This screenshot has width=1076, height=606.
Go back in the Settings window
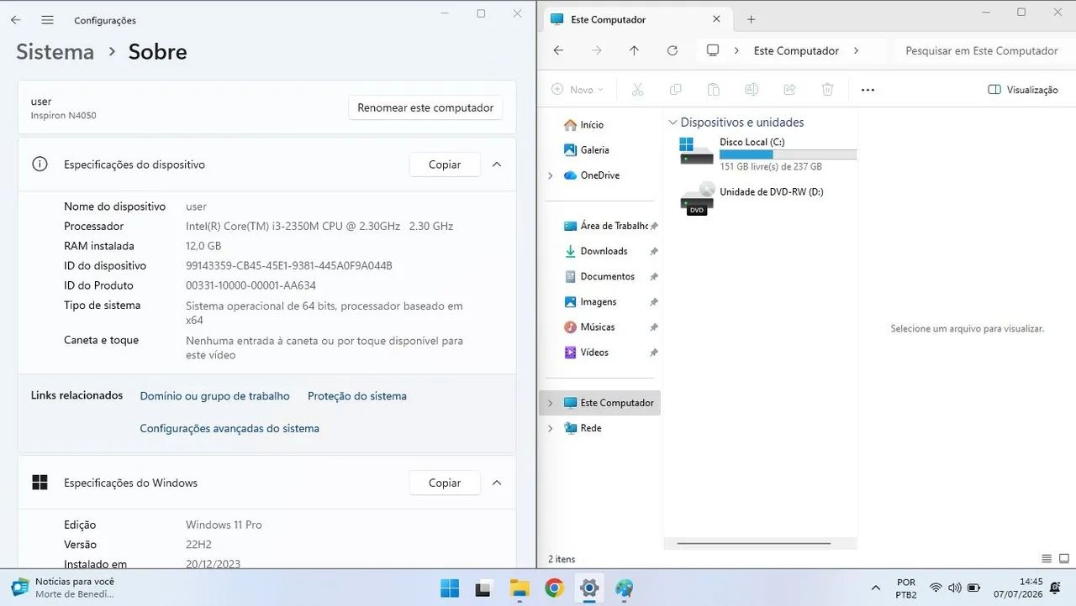pos(15,19)
